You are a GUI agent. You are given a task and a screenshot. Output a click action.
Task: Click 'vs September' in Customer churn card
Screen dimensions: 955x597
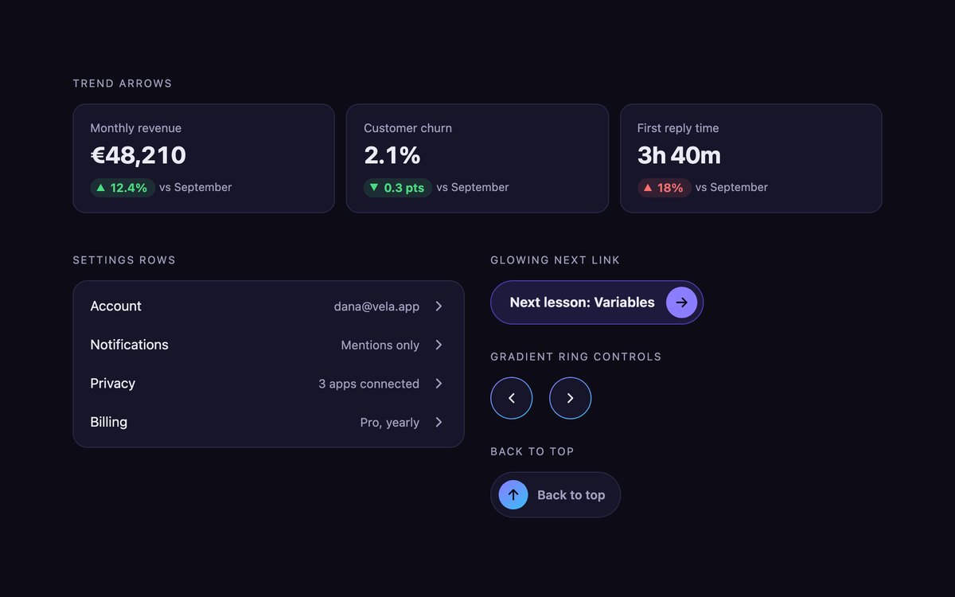click(472, 188)
